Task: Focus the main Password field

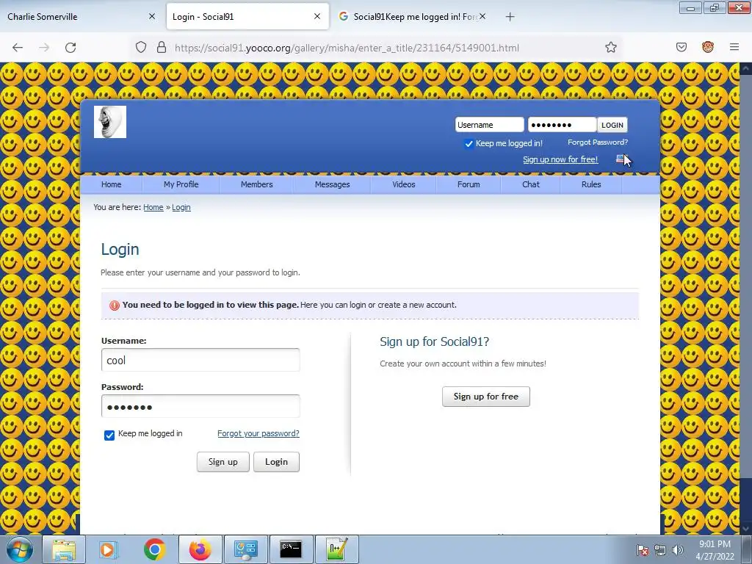Action: point(200,407)
